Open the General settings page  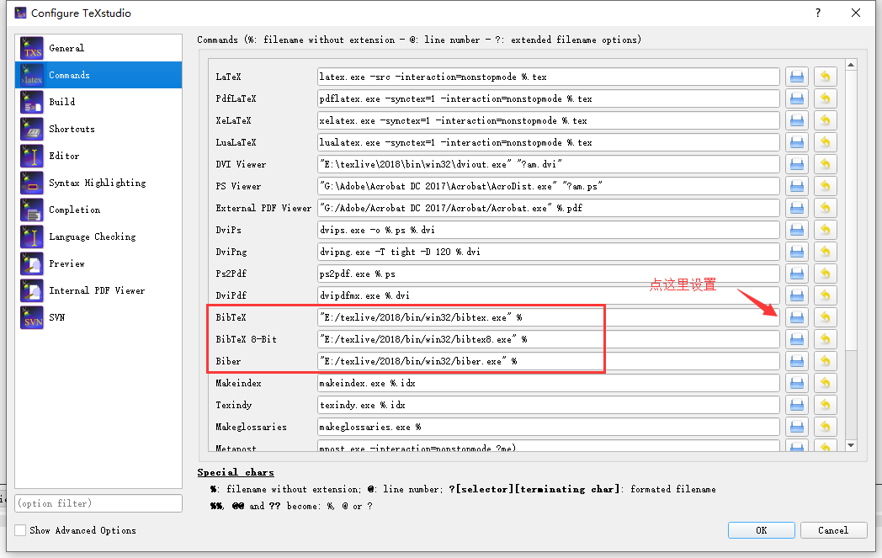(98, 48)
